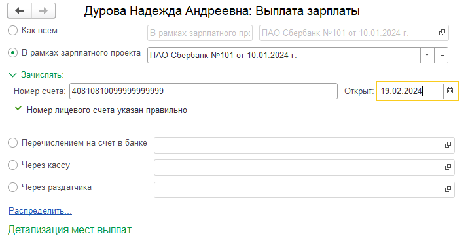Select the Через кассу radio option
This screenshot has width=468, height=243.
[x=13, y=165]
